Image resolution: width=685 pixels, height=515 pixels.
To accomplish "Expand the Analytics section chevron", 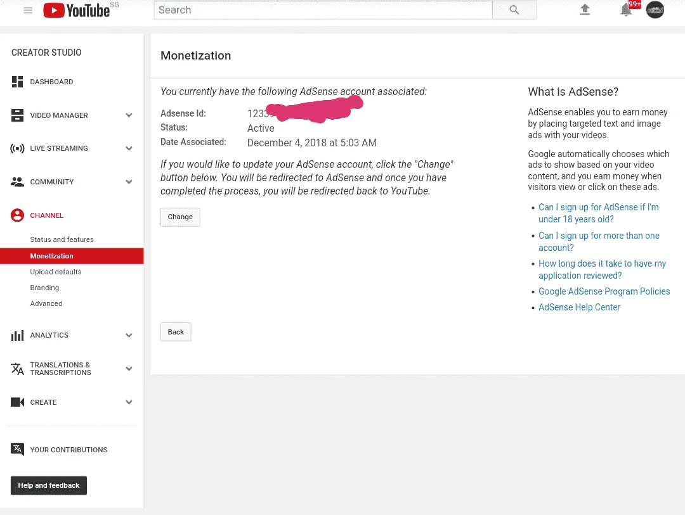I will point(129,335).
